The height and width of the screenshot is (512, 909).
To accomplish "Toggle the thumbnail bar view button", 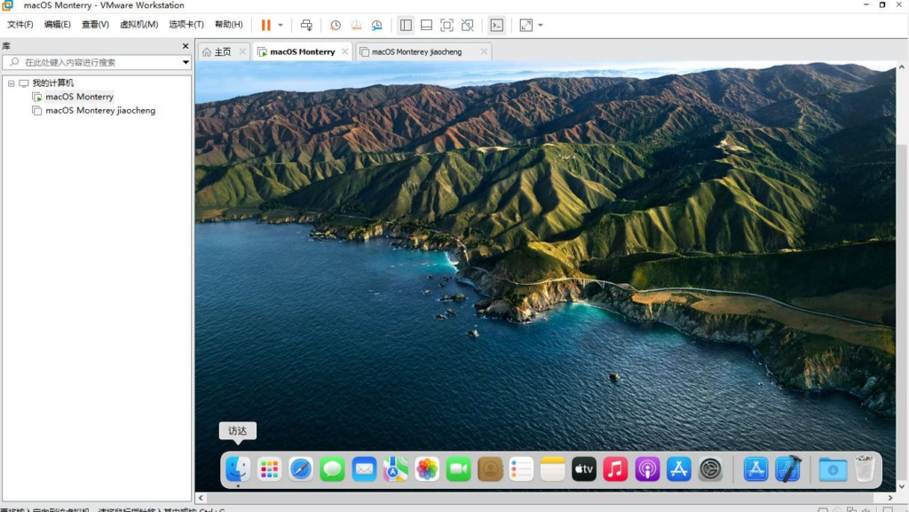I will 426,25.
